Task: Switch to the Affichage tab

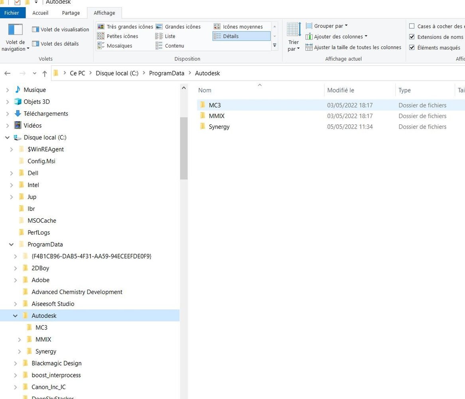Action: coord(104,13)
